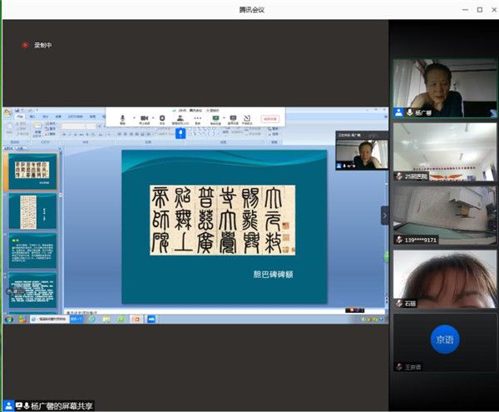Open the 动画 ribbon tab
499x412 pixels.
click(58, 117)
